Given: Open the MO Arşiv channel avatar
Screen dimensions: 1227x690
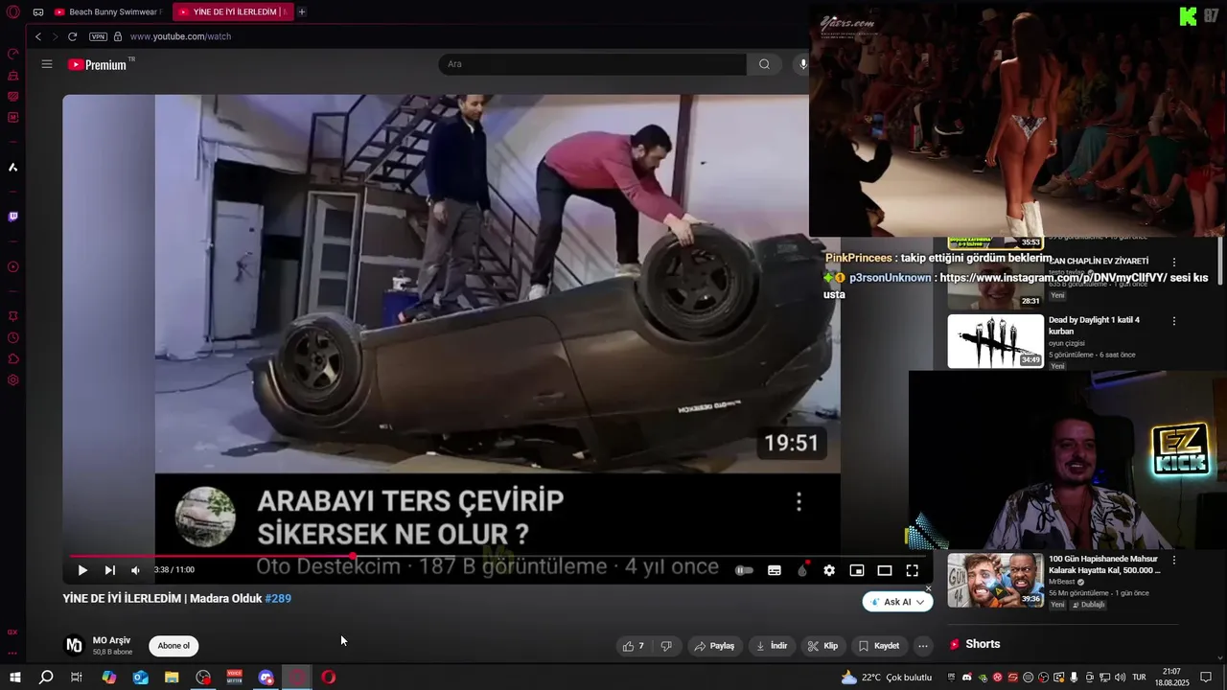Looking at the screenshot, I should (x=74, y=645).
